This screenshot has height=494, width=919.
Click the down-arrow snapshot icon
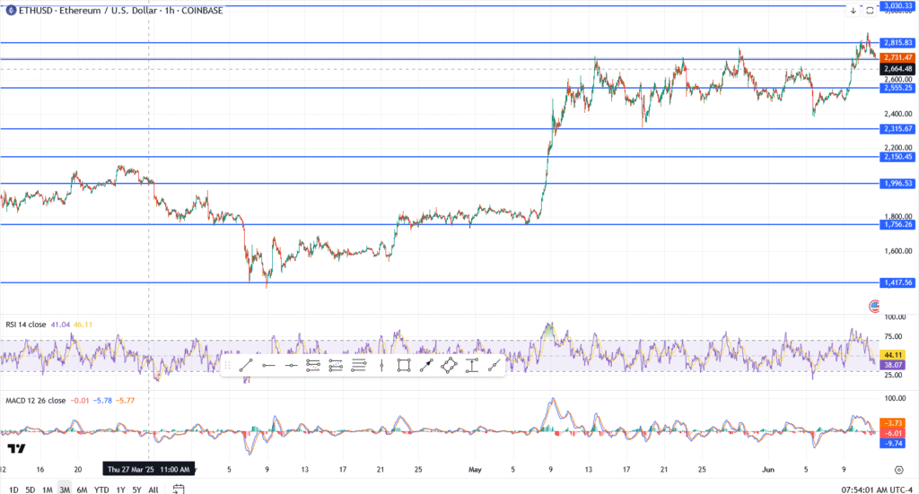pyautogui.click(x=853, y=11)
